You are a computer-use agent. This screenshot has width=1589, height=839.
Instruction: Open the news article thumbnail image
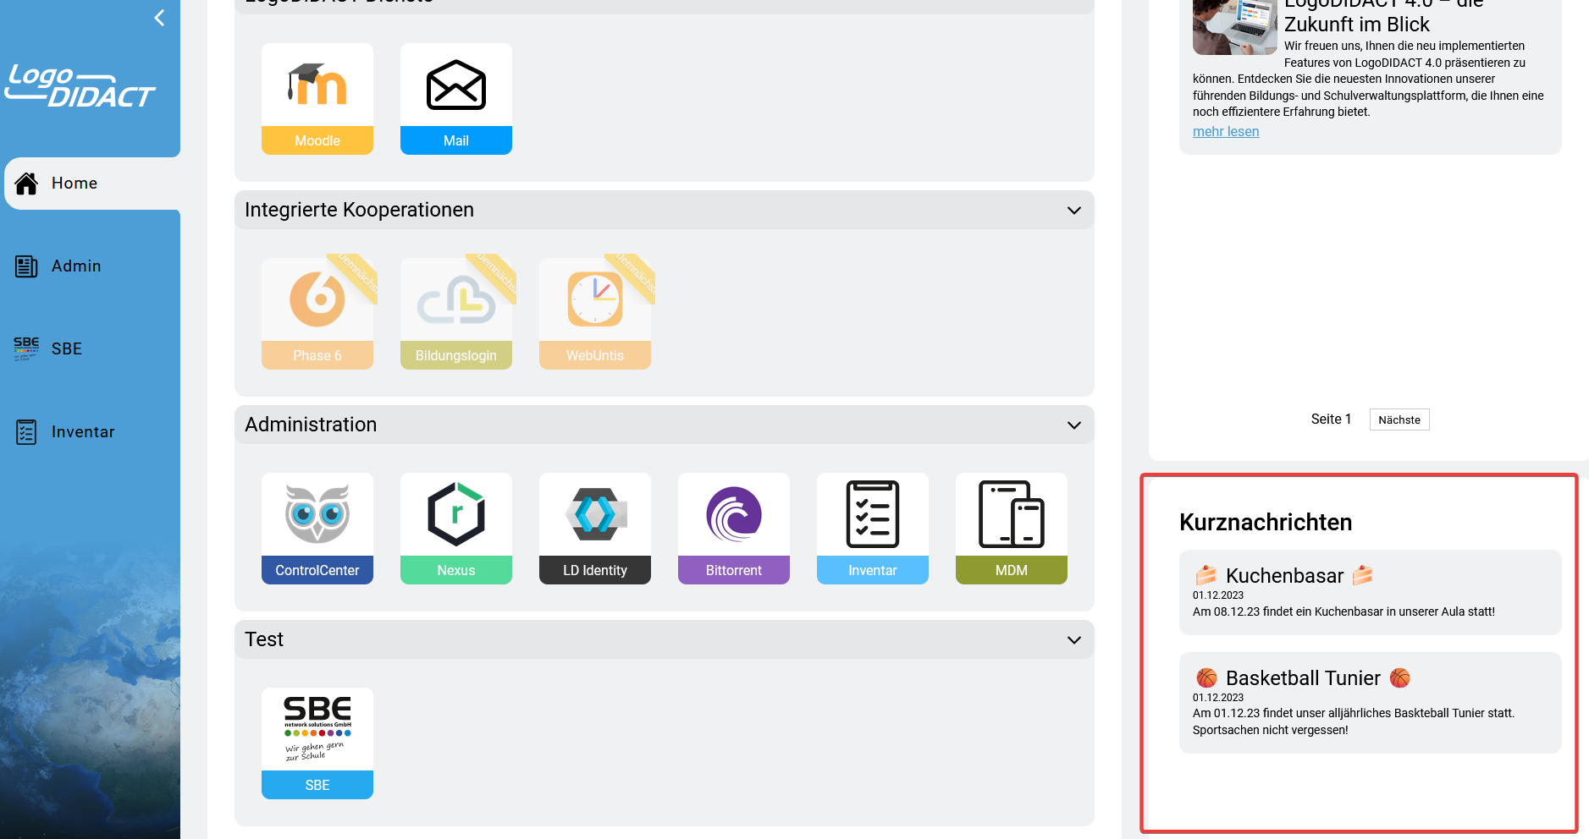pyautogui.click(x=1235, y=27)
